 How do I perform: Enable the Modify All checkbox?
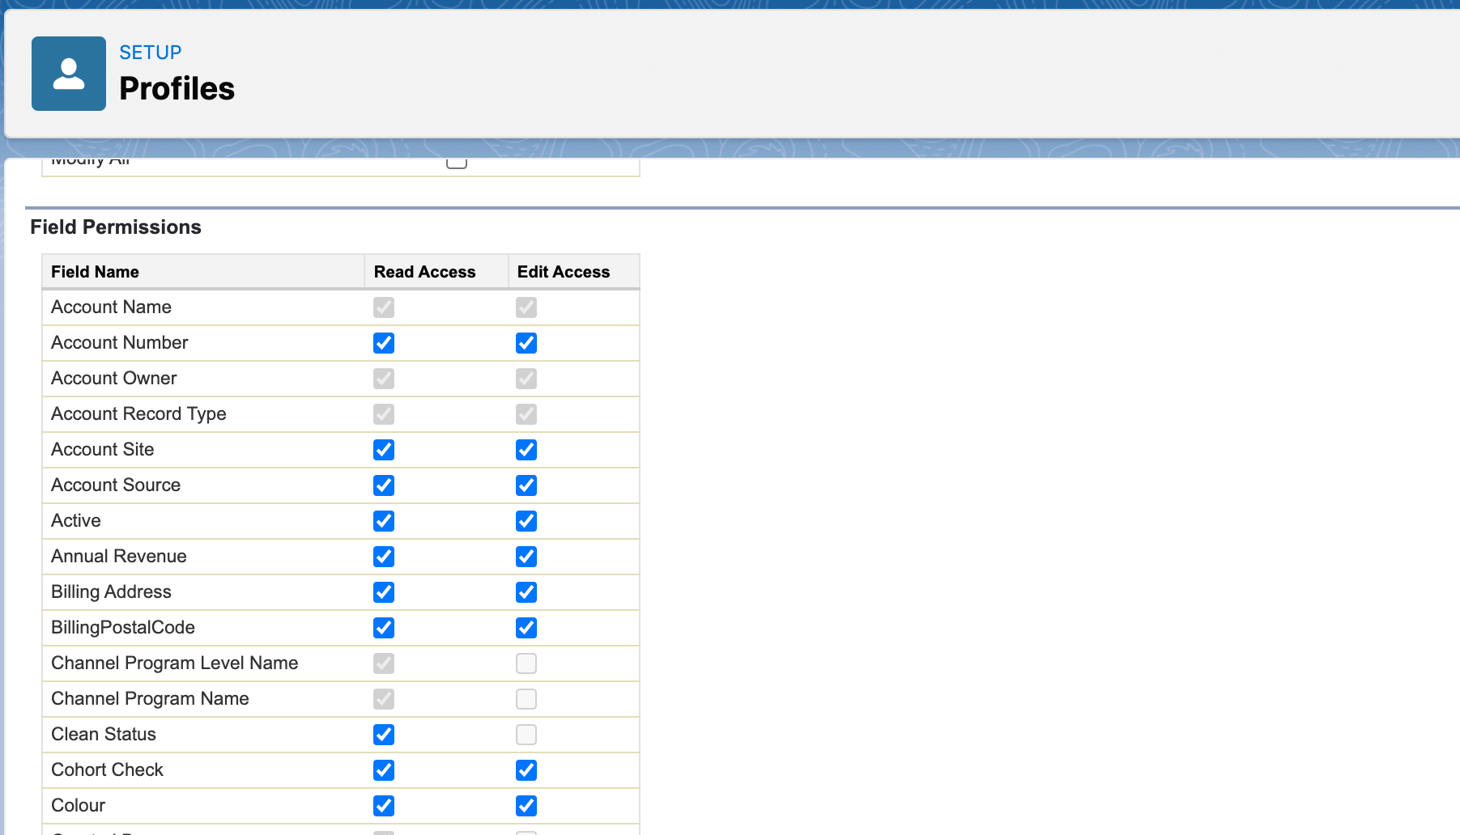coord(456,161)
